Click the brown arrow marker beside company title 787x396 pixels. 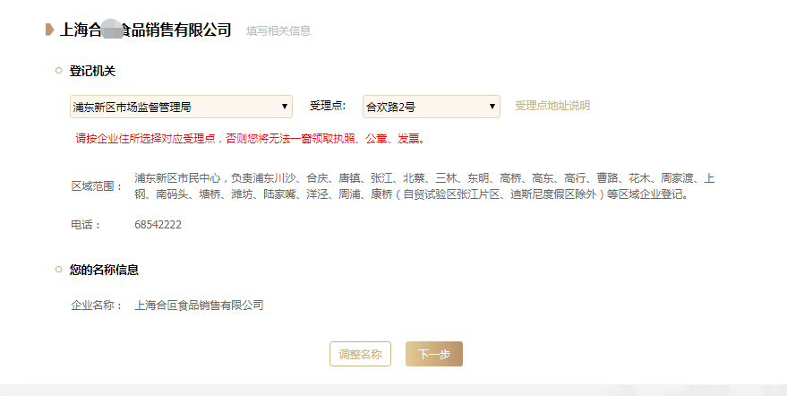pyautogui.click(x=49, y=30)
